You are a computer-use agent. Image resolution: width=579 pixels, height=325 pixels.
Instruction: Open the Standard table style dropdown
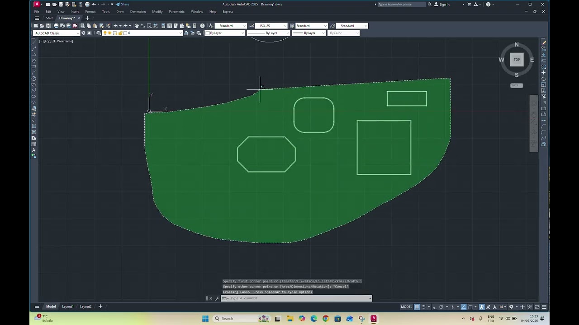pyautogui.click(x=311, y=26)
